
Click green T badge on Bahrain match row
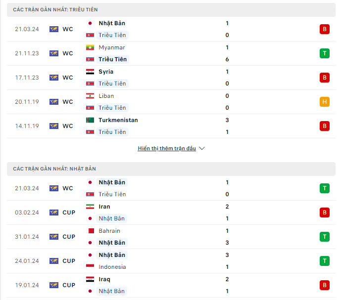tap(324, 237)
